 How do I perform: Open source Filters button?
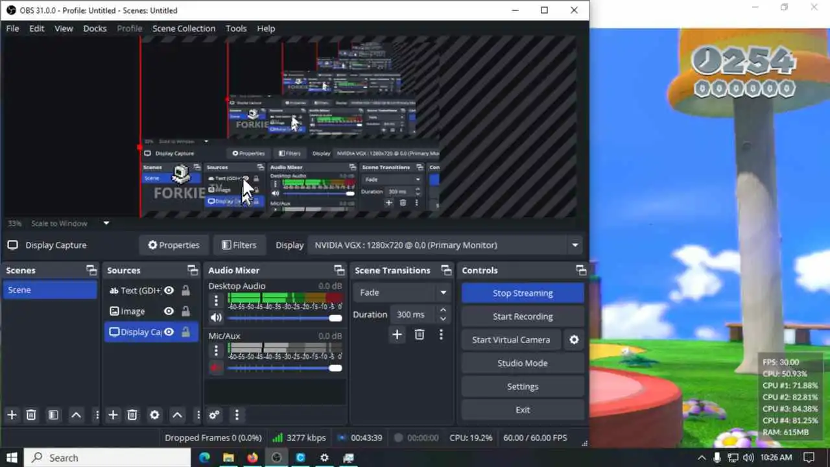(239, 245)
